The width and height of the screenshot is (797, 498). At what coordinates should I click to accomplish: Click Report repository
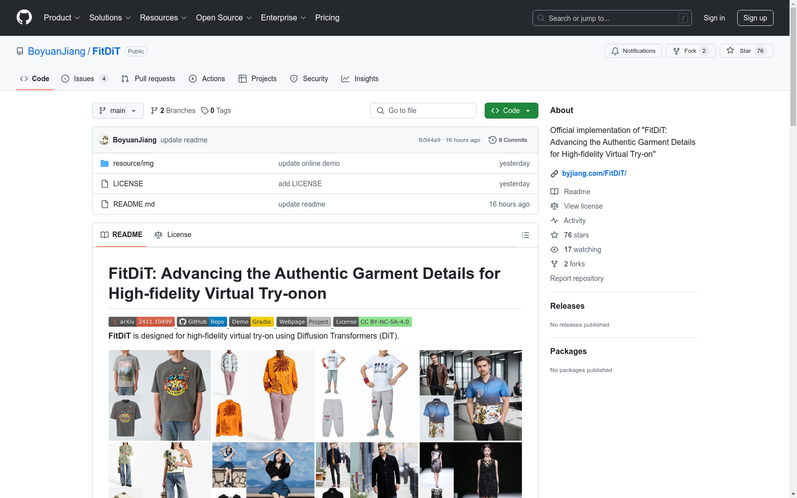(577, 278)
